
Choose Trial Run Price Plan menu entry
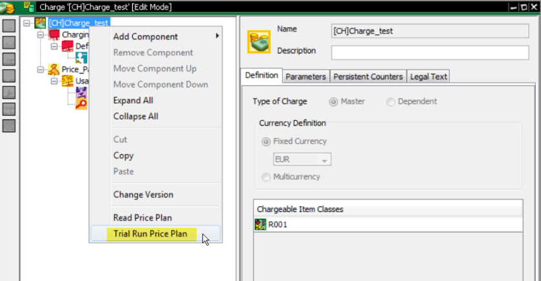[x=155, y=233]
